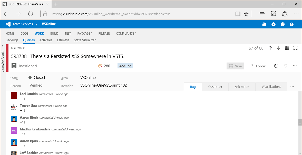The height and width of the screenshot is (155, 302).
Task: Open the Unassigned assignee field
Action: pos(27,66)
